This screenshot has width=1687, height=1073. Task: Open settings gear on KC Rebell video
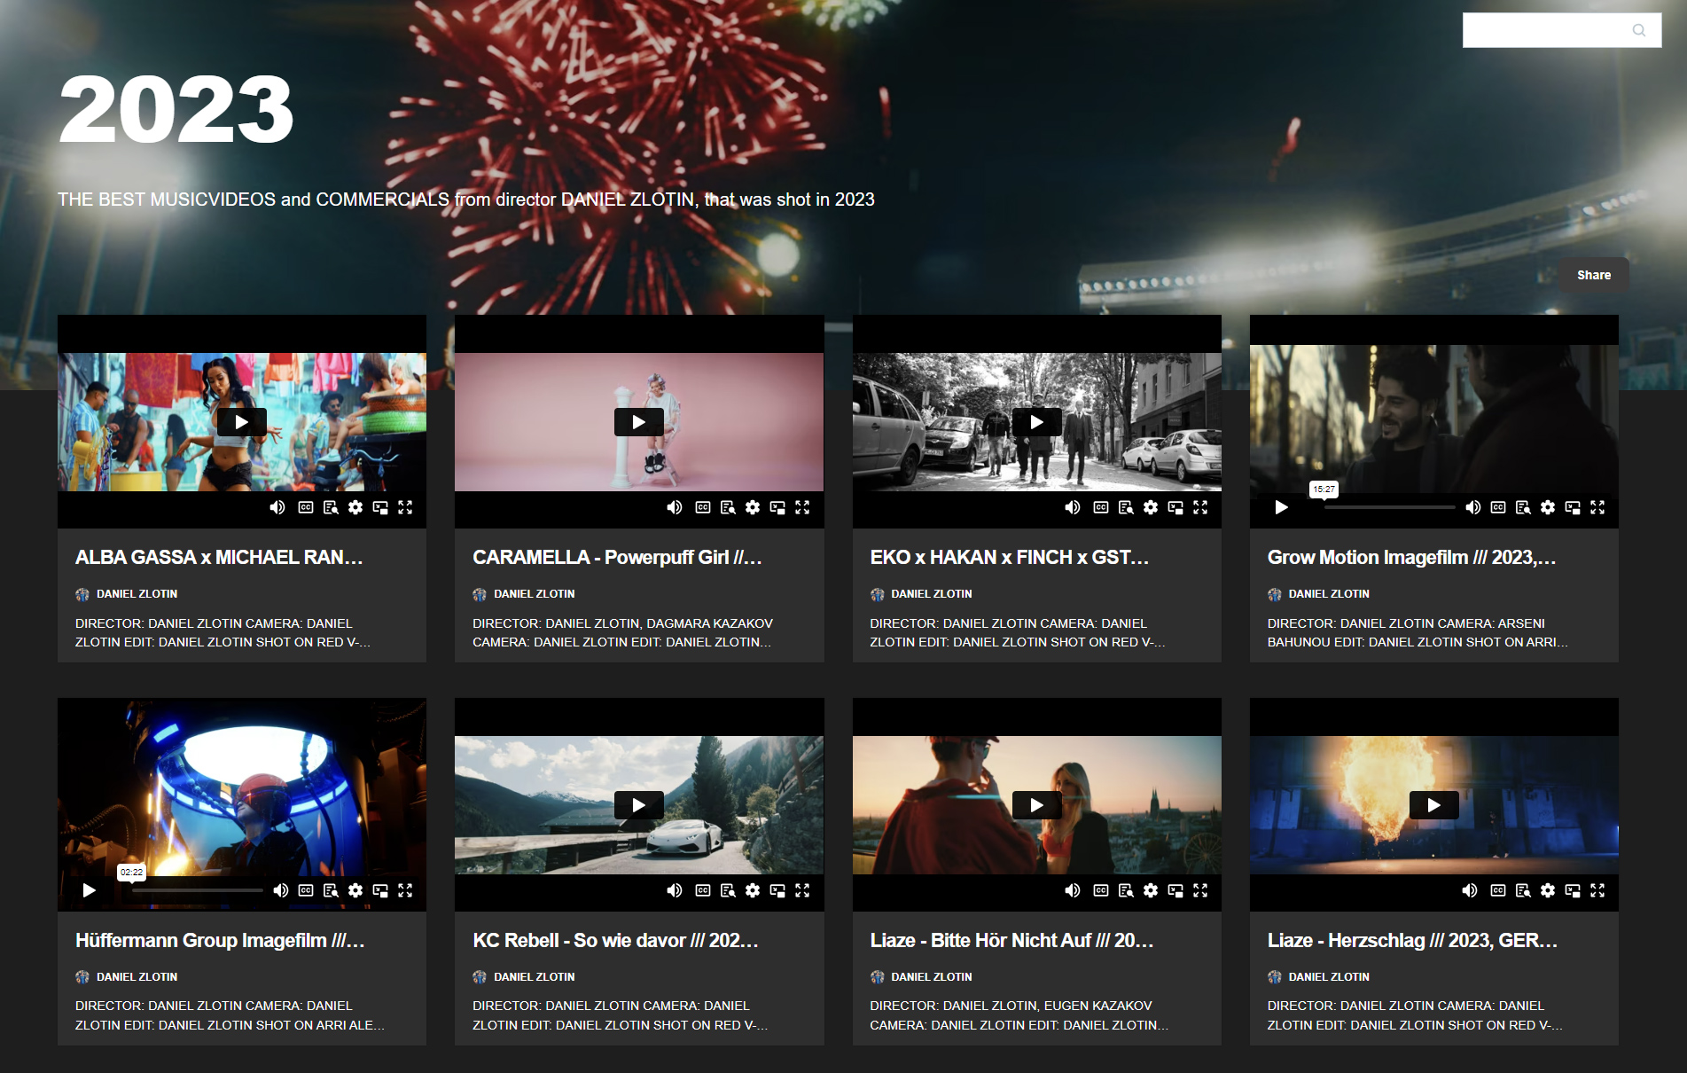click(753, 890)
